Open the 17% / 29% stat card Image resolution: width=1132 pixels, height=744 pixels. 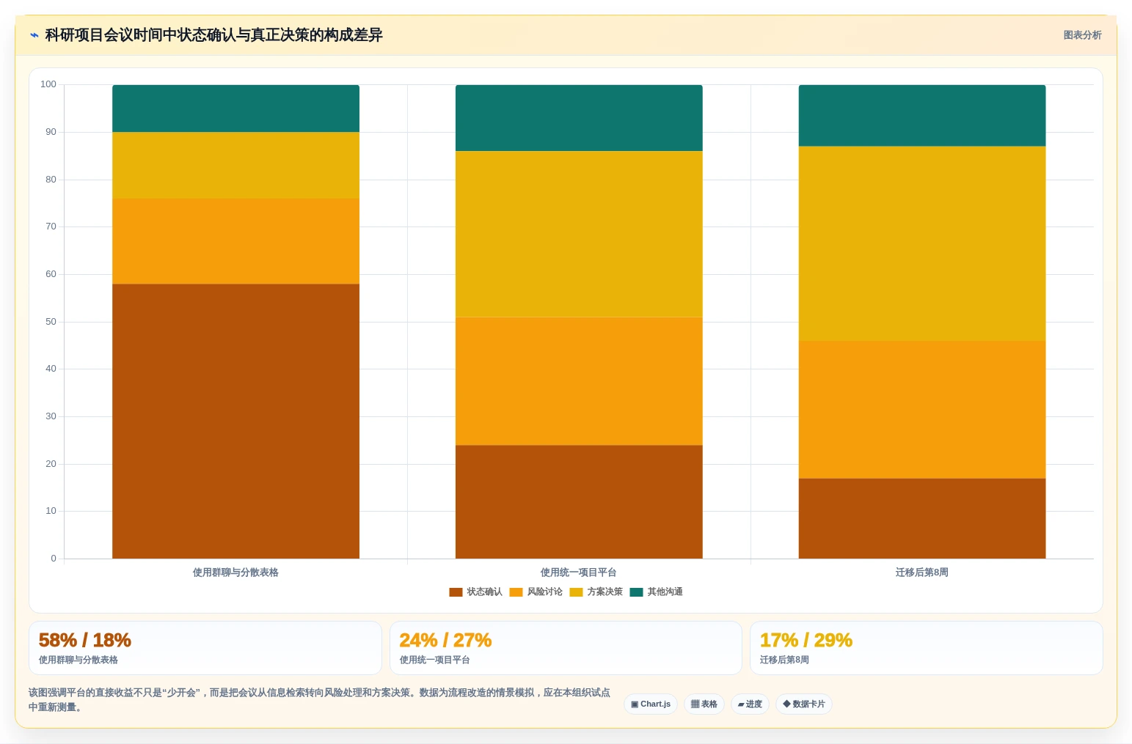(x=927, y=648)
